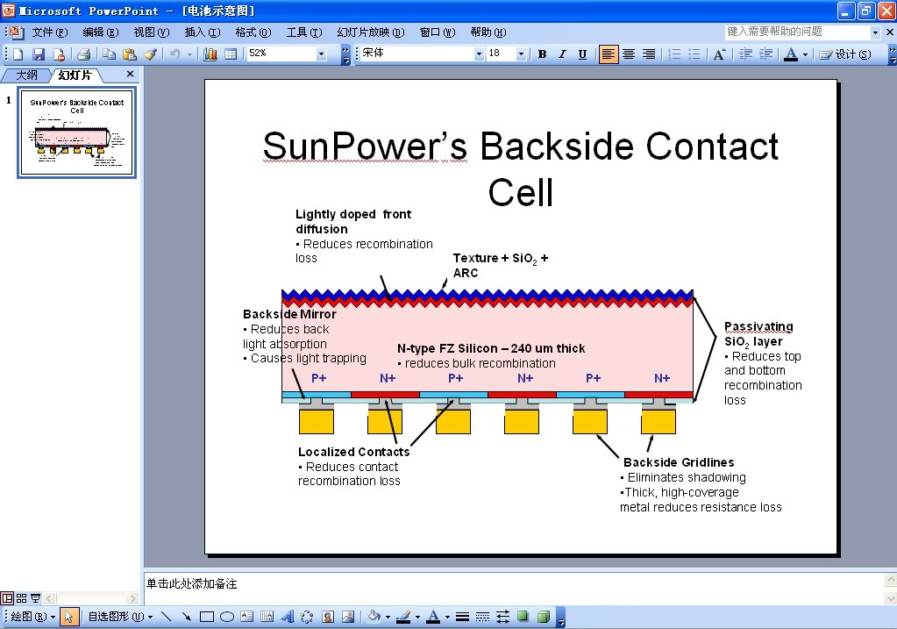The width and height of the screenshot is (897, 629).
Task: Select the Rectangle drawing tool
Action: pos(207,617)
